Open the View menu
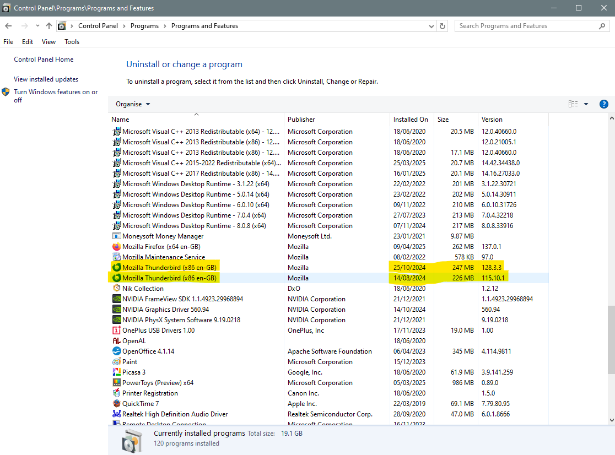 (x=48, y=42)
